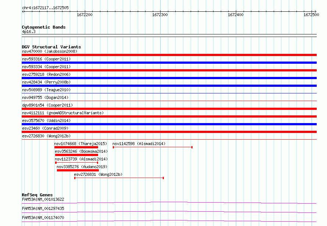Select the blue bar under esv3575670
Viewport: 327px width, 226px height.
(169, 124)
